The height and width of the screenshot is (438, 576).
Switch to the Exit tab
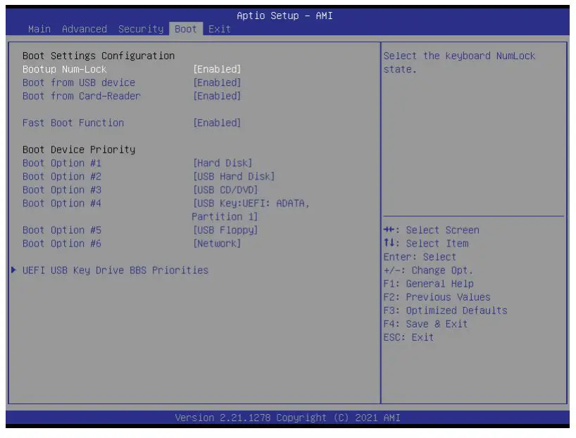219,29
